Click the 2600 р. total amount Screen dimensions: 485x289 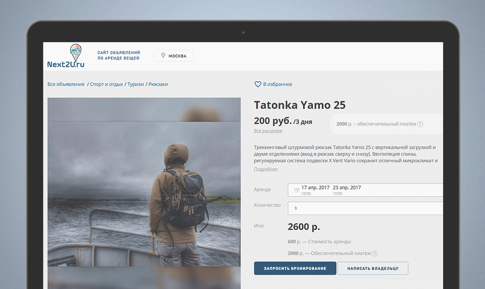pos(304,227)
